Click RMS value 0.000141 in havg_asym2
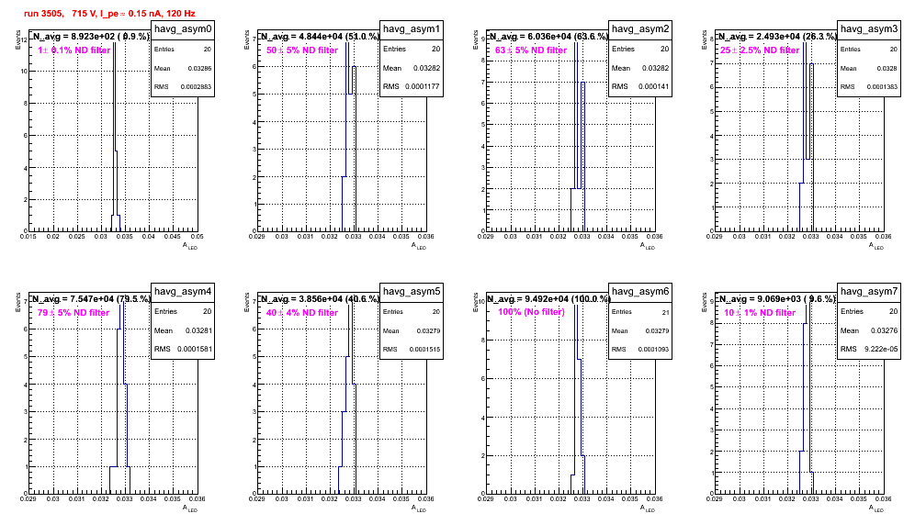This screenshot has height=525, width=915. pyautogui.click(x=653, y=86)
